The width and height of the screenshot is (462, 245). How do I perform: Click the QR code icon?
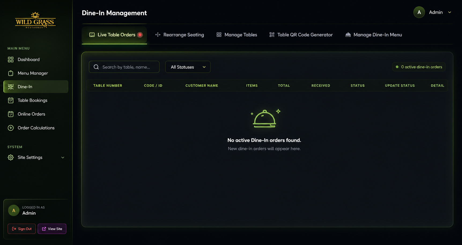272,35
